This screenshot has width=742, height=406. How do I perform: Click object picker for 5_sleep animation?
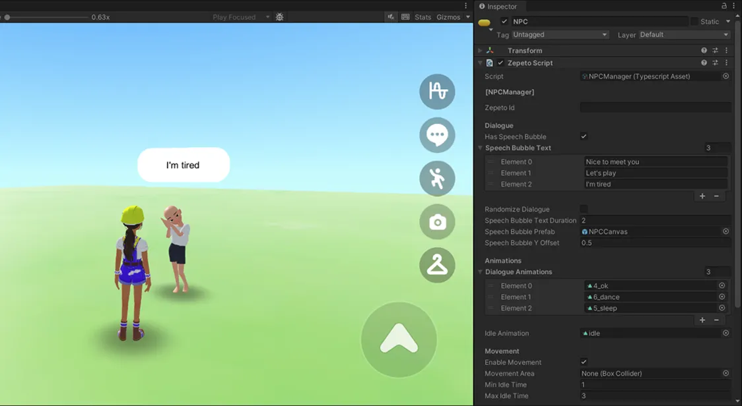coord(722,308)
